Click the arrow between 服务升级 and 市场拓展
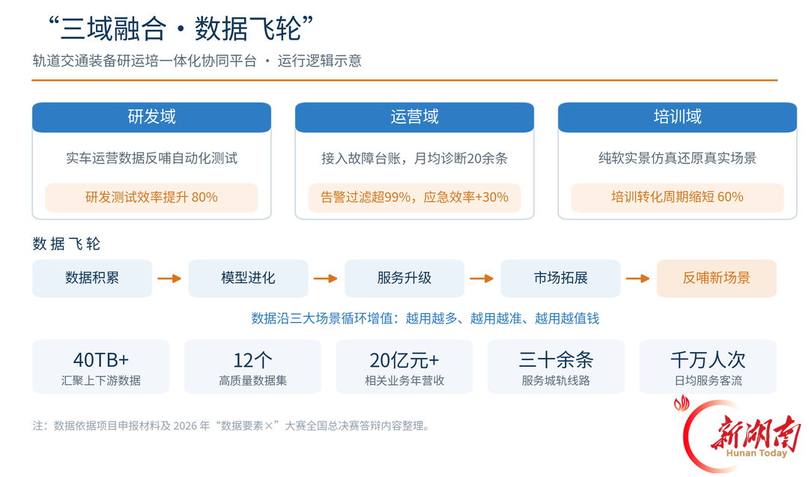This screenshot has height=477, width=809. (x=482, y=279)
